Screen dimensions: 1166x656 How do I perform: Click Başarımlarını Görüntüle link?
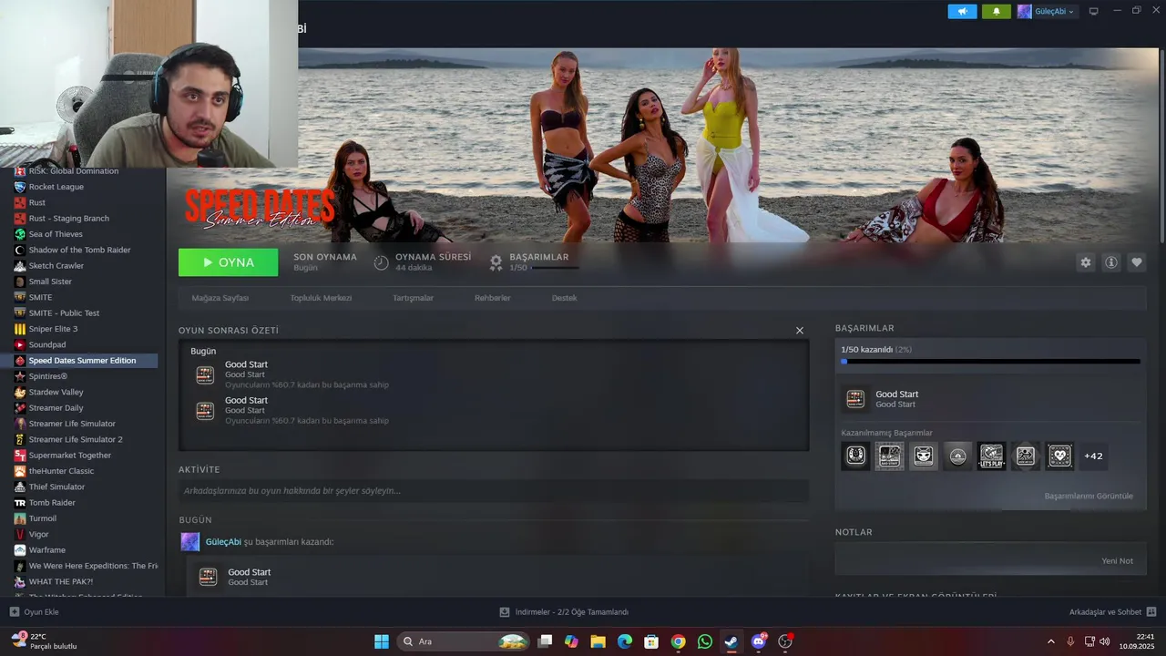[x=1089, y=497]
